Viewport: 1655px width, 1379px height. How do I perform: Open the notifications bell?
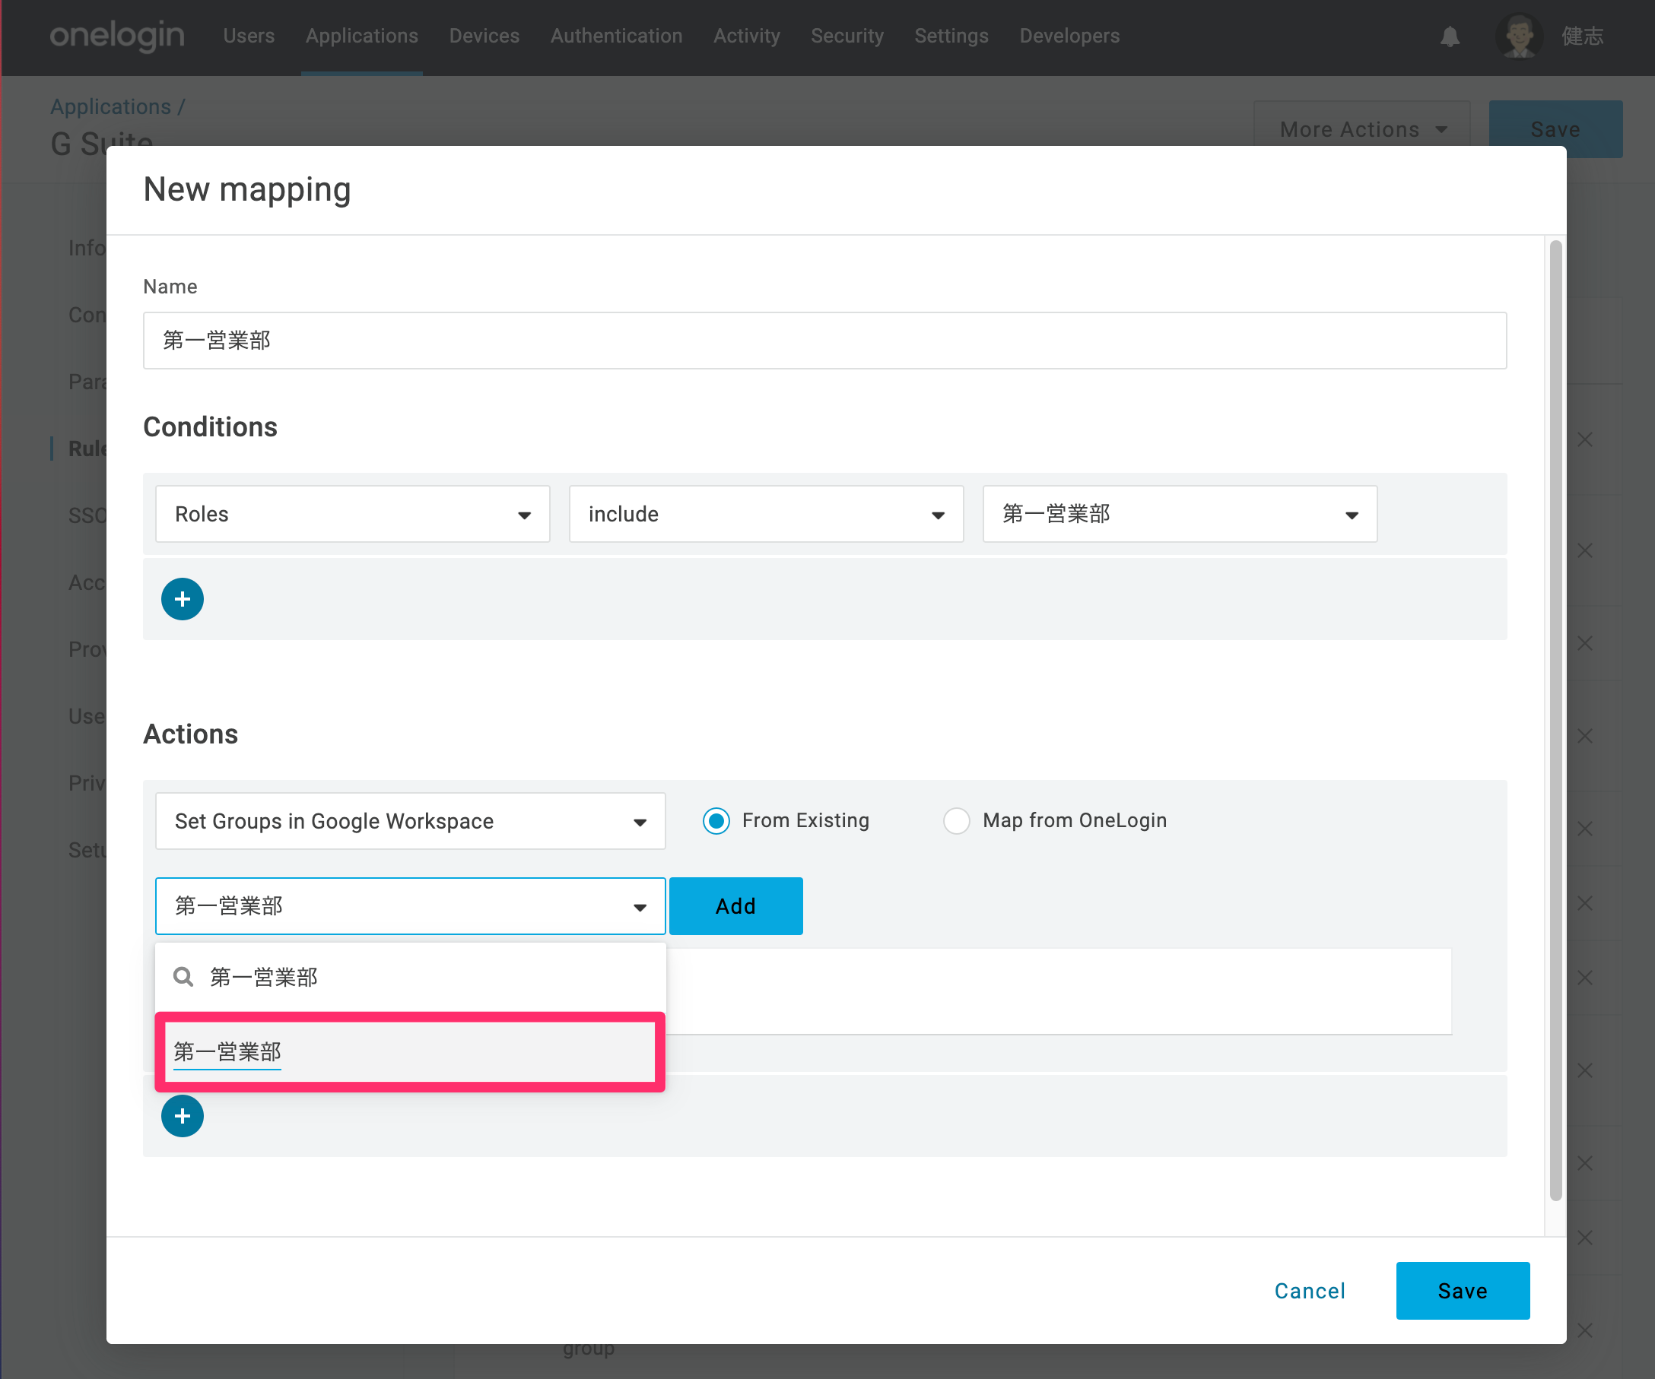click(1450, 36)
